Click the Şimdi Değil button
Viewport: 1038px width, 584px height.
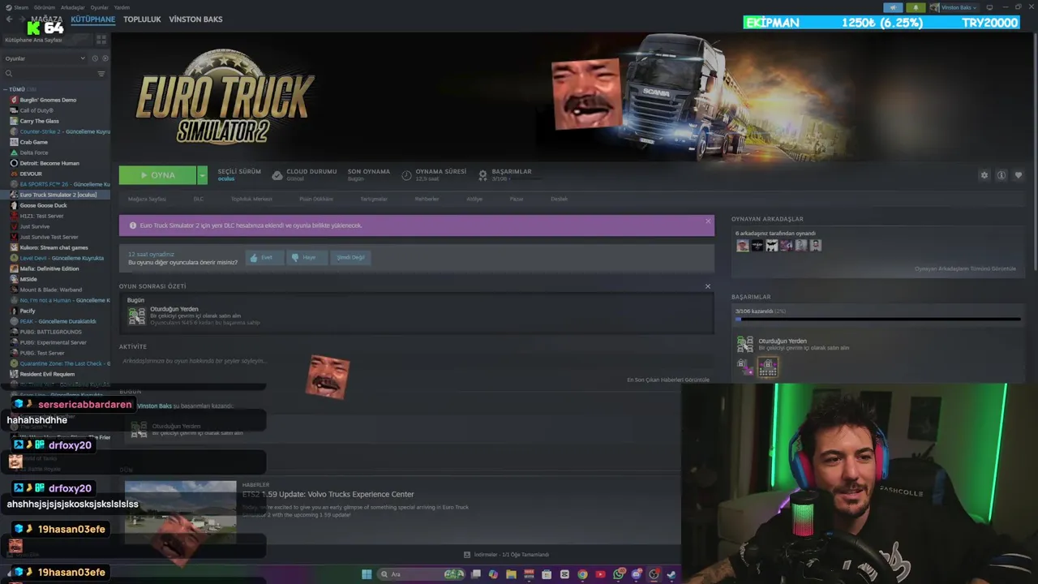[x=351, y=257]
